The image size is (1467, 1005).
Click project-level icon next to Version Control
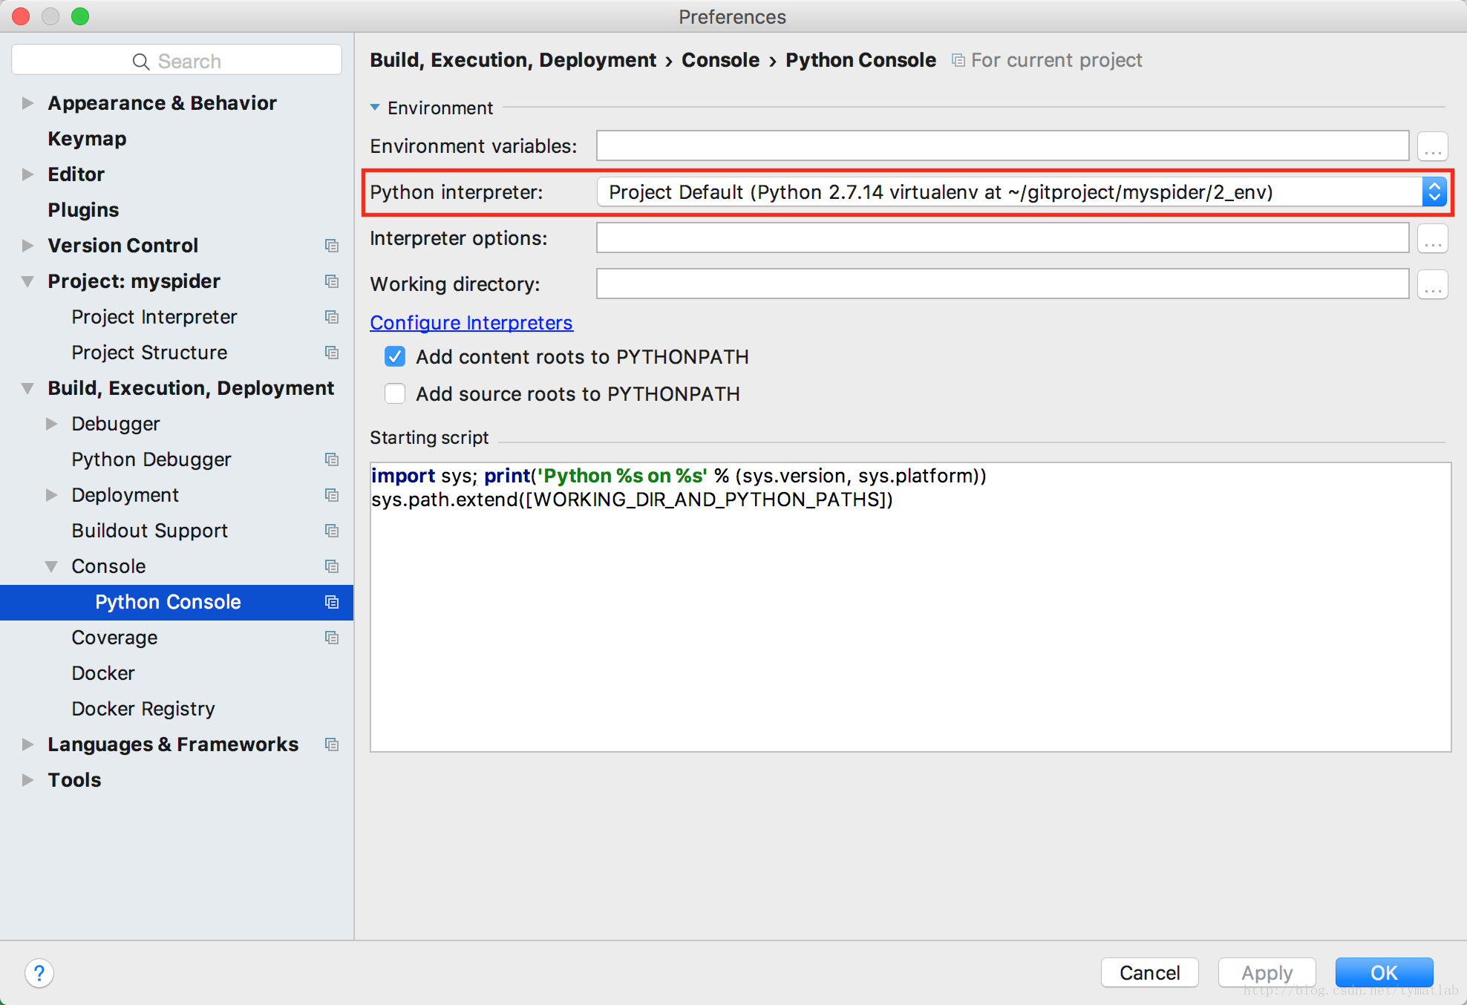click(332, 246)
